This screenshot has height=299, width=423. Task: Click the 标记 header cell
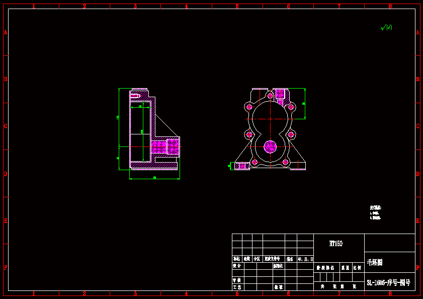[236, 259]
